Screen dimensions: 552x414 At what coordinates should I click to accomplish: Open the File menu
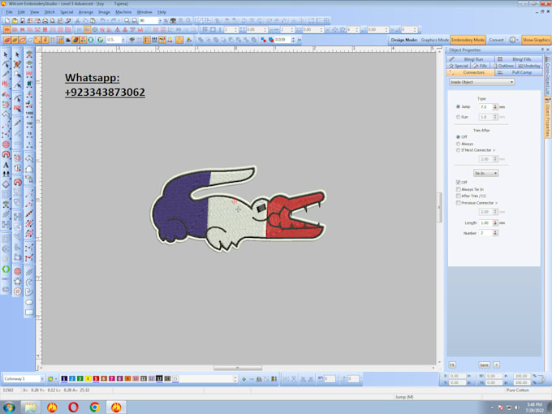[x=9, y=12]
